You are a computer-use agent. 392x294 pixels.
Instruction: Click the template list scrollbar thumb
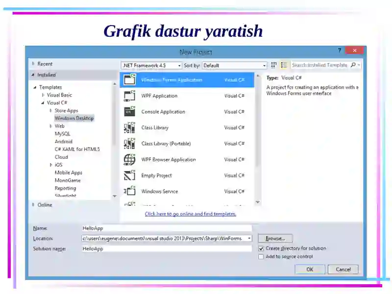tap(258, 122)
